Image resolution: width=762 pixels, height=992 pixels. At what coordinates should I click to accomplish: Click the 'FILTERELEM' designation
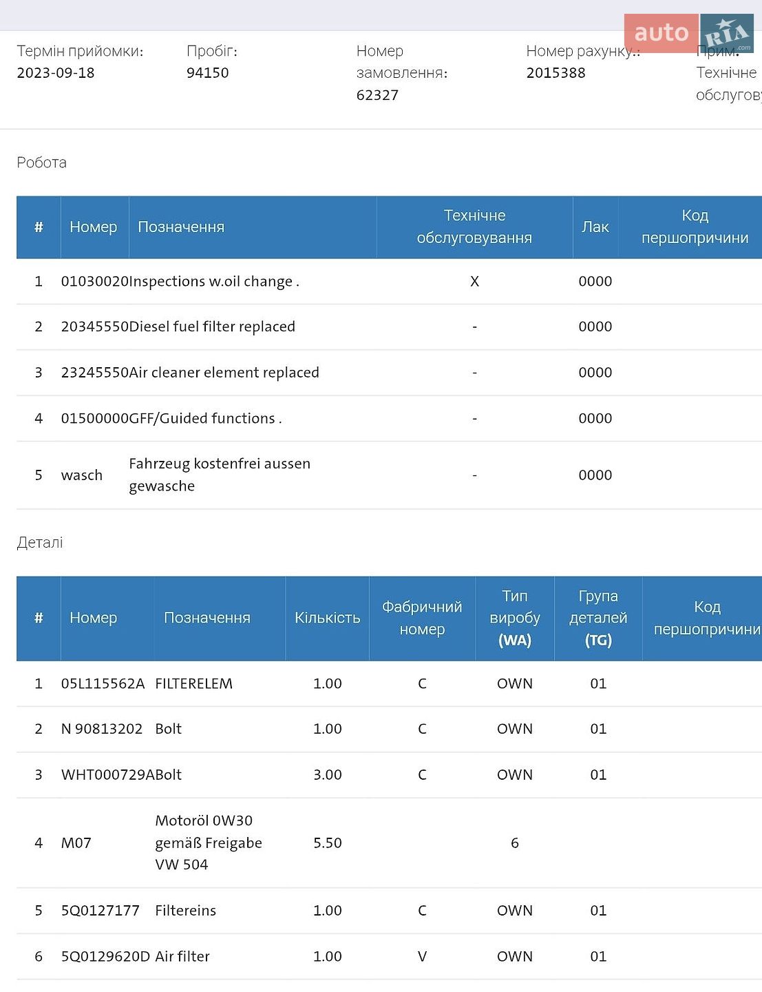[194, 683]
